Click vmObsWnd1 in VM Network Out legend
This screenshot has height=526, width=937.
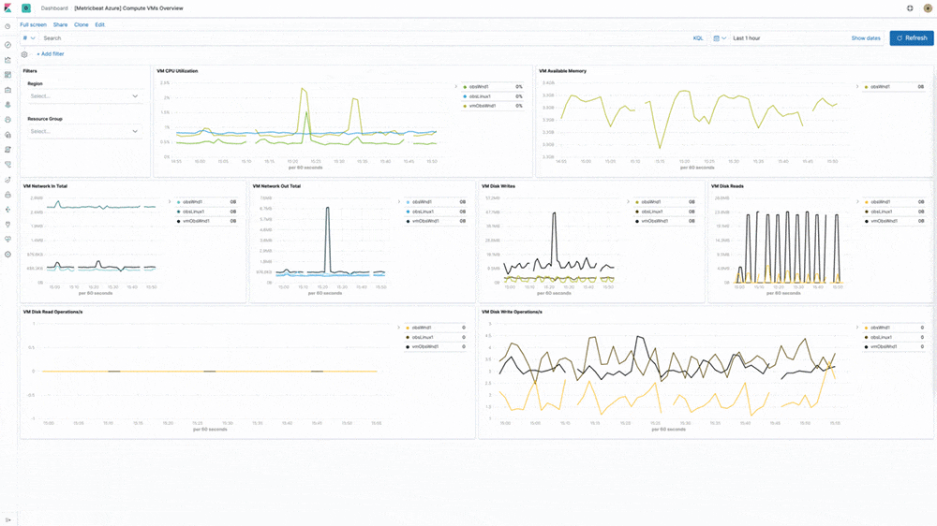(425, 222)
